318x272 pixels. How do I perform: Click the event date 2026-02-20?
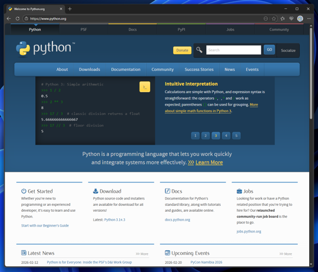[173, 263]
